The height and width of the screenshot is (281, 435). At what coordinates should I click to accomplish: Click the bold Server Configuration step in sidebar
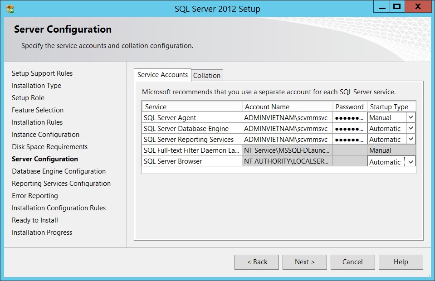44,159
